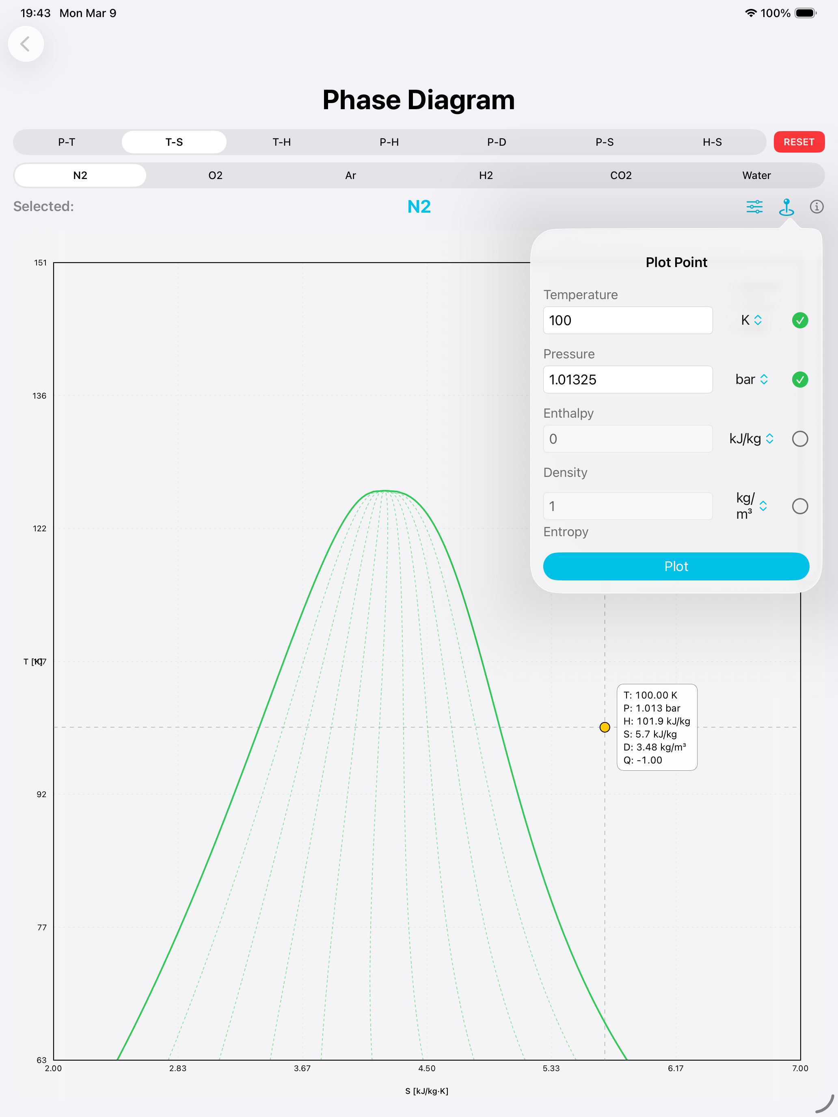Screen dimensions: 838x1117
Task: Open the pressure unit bar dropdown
Action: click(751, 379)
